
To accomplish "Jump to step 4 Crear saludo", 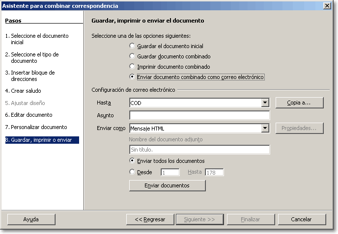I will 23,91.
